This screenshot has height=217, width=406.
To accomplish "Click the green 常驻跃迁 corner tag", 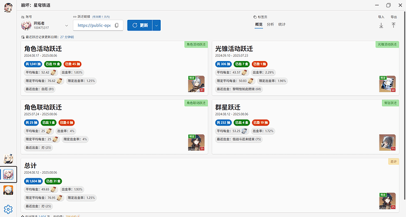I will point(390,103).
